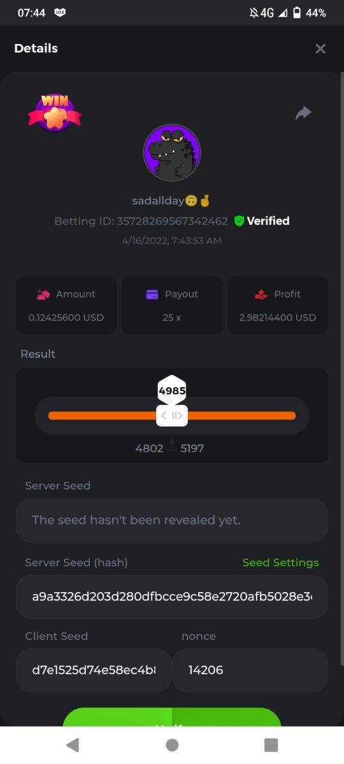Tap the unrevealed Server Seed box
This screenshot has height=764, width=344.
click(172, 520)
